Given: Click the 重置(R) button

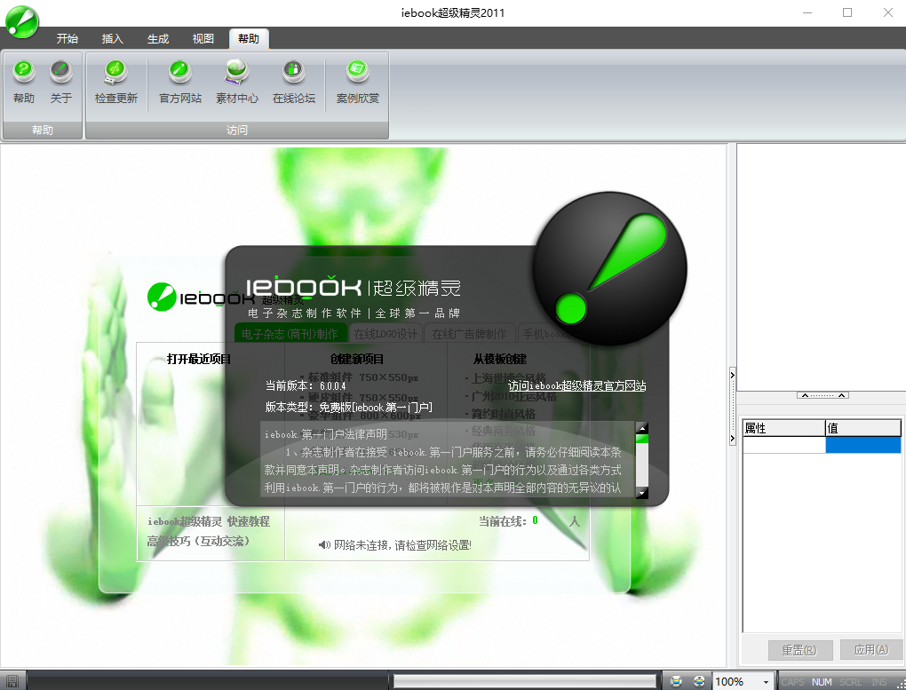Looking at the screenshot, I should pos(799,650).
